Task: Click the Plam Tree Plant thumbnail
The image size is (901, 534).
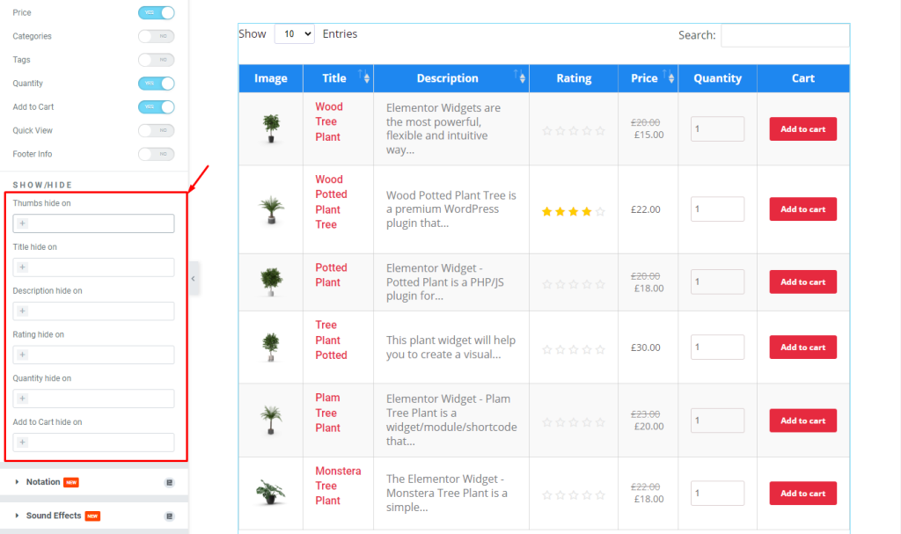Action: pyautogui.click(x=271, y=420)
